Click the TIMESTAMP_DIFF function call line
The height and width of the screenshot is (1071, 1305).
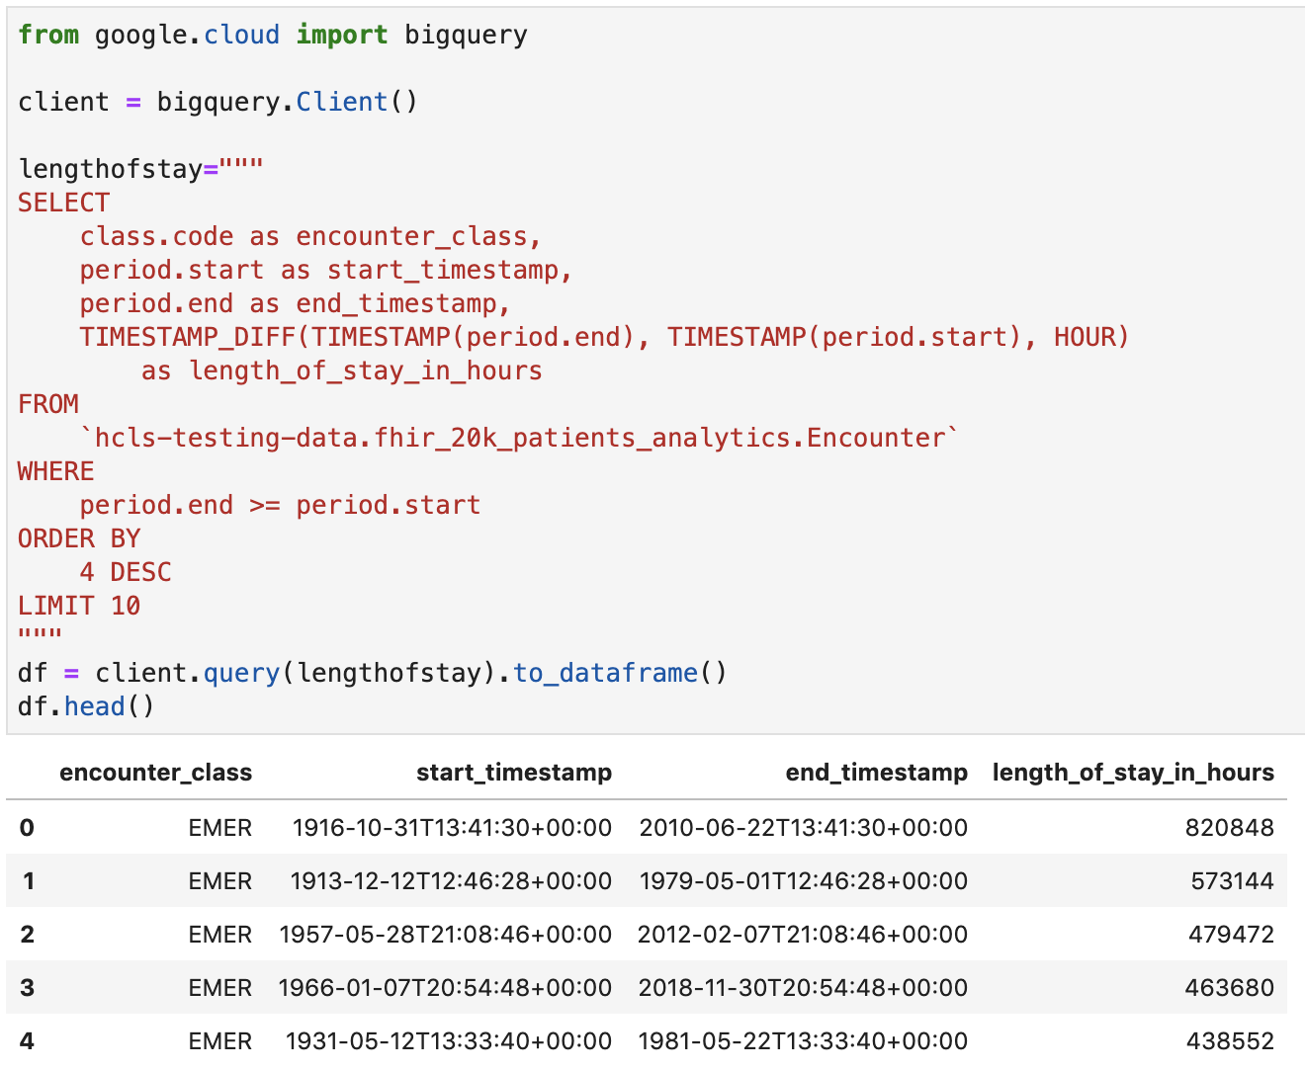coord(603,338)
